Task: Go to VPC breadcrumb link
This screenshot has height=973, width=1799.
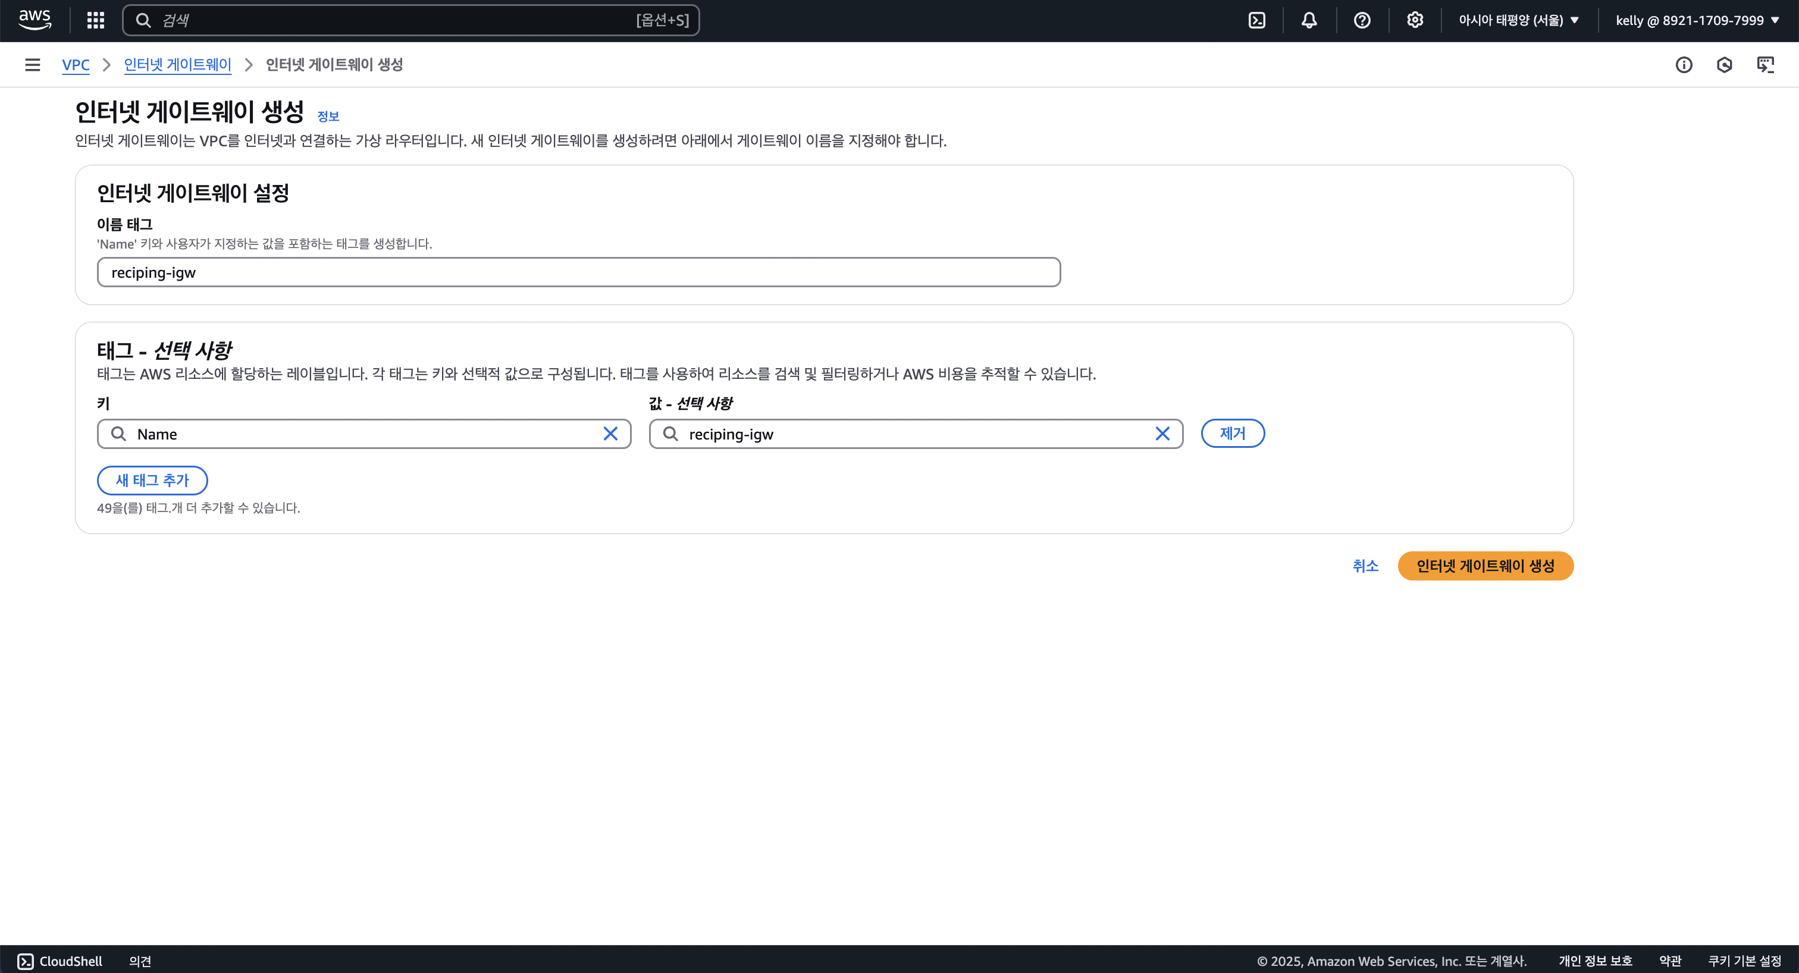Action: [x=76, y=65]
